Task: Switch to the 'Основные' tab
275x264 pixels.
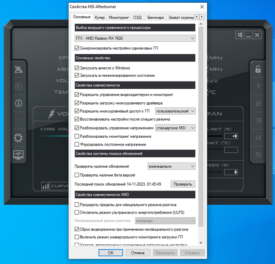Action: coord(82,17)
